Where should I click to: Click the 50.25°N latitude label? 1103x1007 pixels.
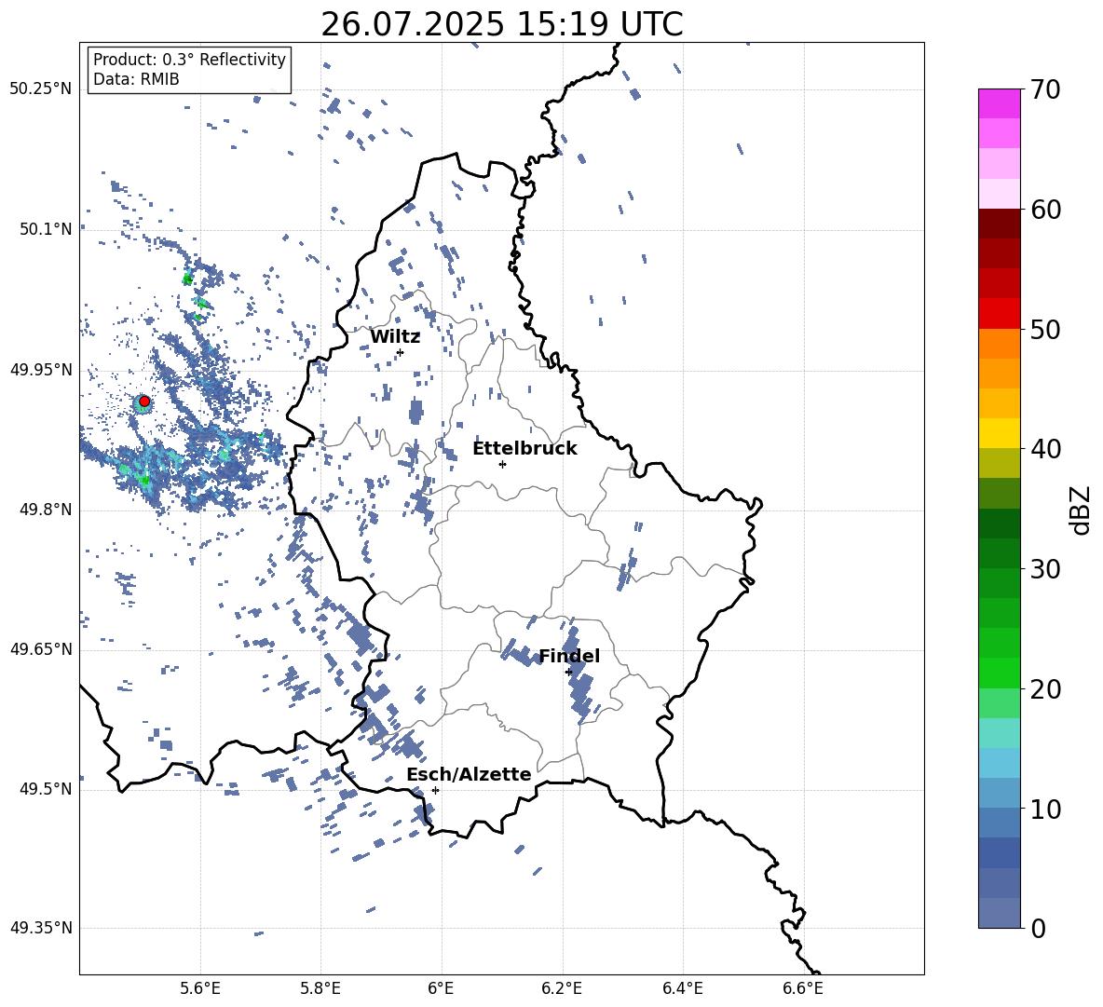coord(41,89)
